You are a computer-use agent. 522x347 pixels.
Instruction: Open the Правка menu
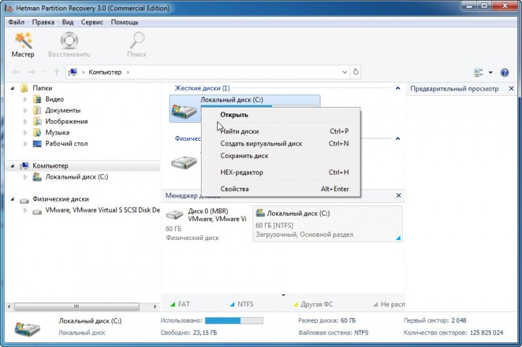[43, 22]
